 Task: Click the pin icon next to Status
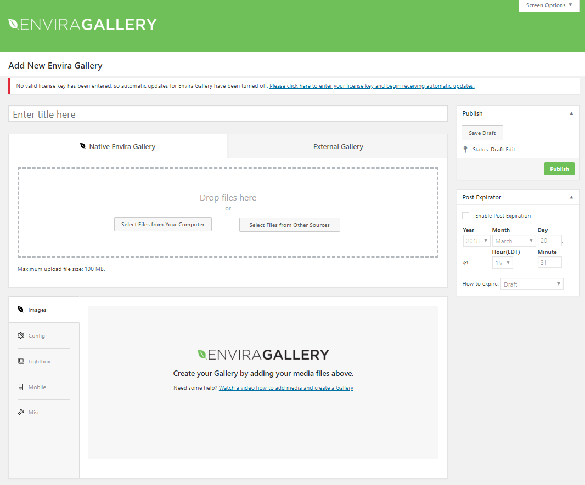pos(465,149)
